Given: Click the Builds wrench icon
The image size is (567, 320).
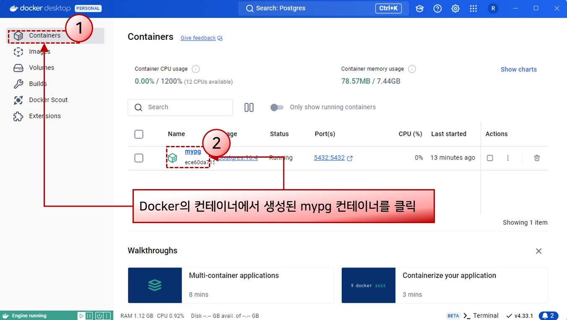Looking at the screenshot, I should pos(18,84).
